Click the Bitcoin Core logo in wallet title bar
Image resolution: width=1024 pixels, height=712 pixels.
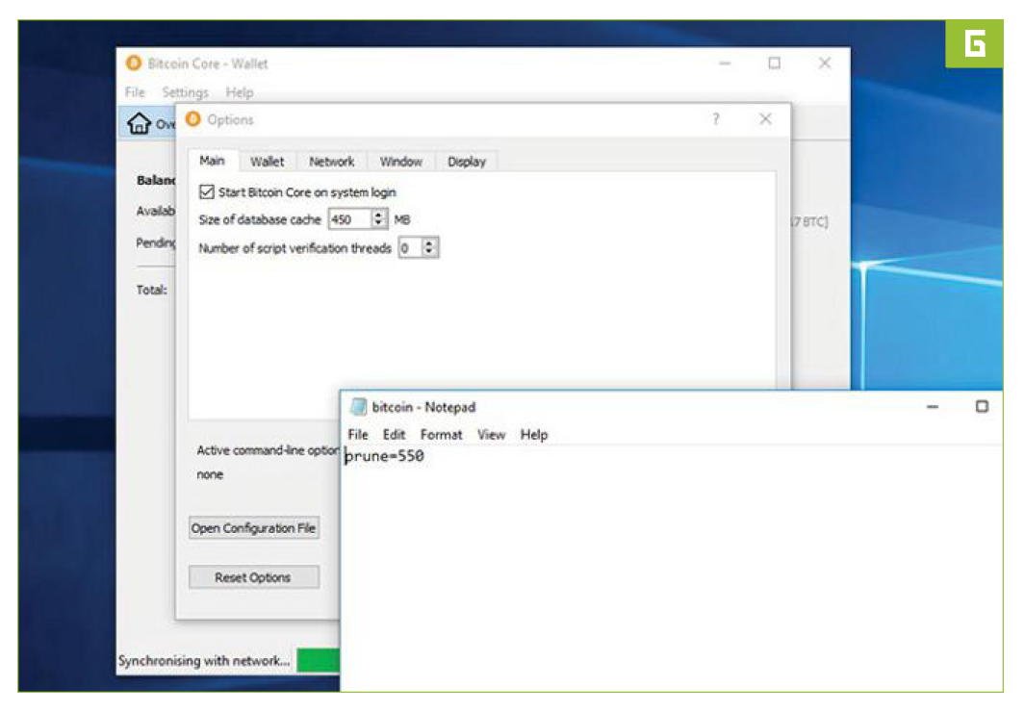click(132, 64)
